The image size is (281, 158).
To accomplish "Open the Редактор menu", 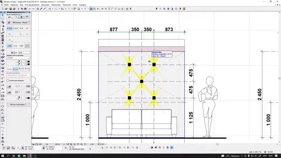I will tap(14, 5).
